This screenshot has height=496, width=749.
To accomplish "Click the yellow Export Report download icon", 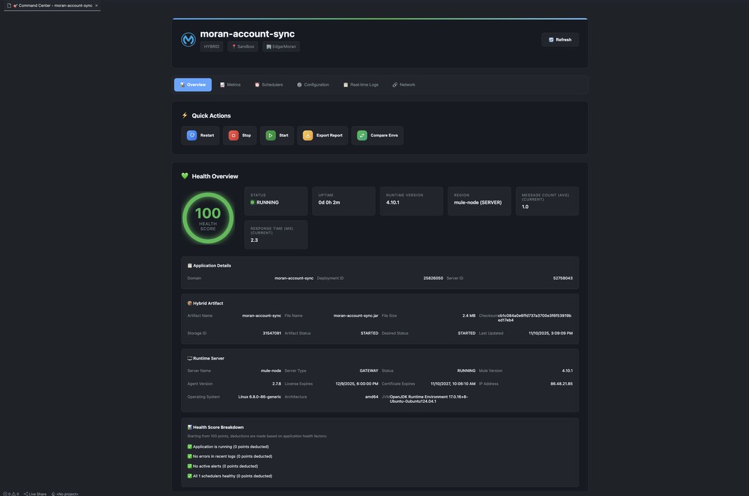I will click(308, 135).
